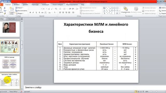Select the five-point Star shape in gallery
Viewport: 166px width, 93px height.
tap(117, 13)
